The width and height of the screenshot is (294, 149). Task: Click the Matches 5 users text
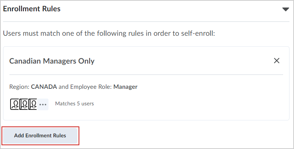click(74, 103)
